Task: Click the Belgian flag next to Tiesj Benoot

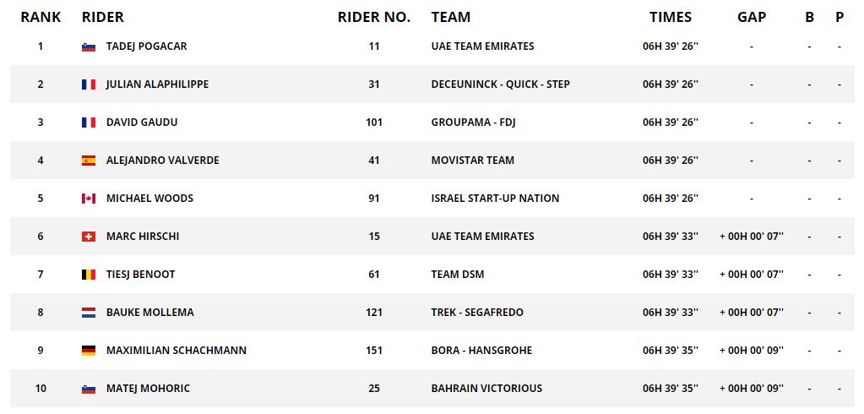Action: tap(89, 275)
